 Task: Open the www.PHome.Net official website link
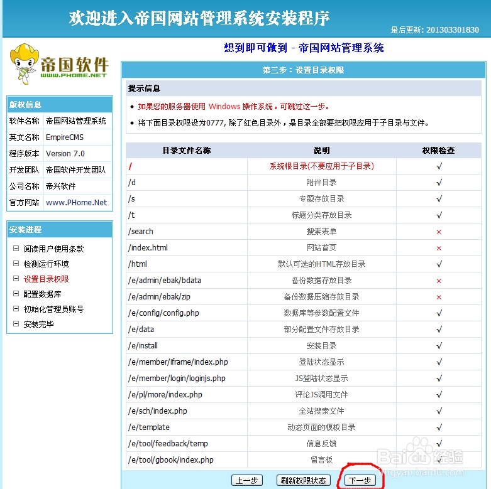point(77,203)
